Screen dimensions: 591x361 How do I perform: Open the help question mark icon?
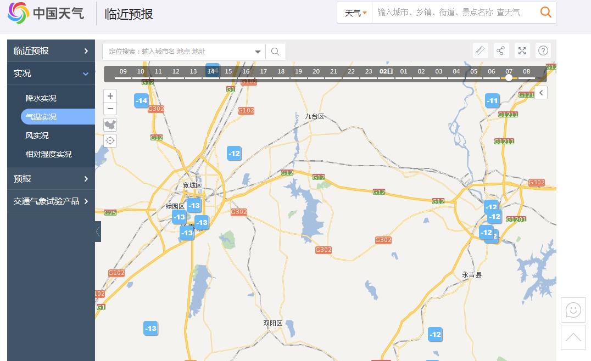(543, 50)
